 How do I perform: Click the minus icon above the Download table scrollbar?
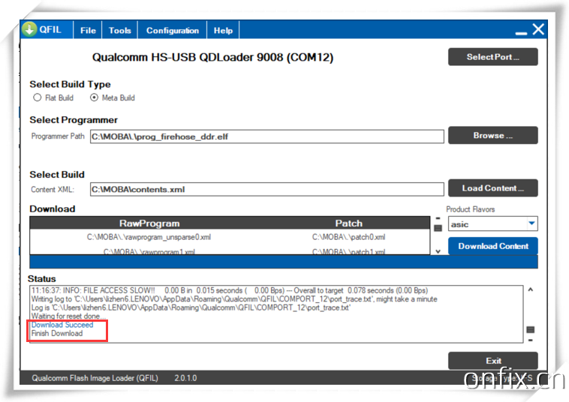tap(438, 218)
